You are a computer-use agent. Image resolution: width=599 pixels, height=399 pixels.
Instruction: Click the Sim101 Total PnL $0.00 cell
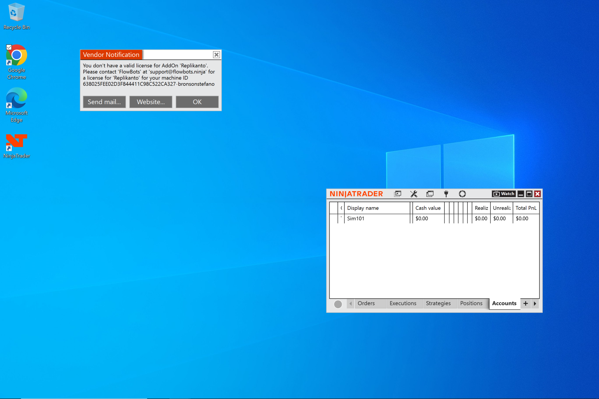point(526,218)
